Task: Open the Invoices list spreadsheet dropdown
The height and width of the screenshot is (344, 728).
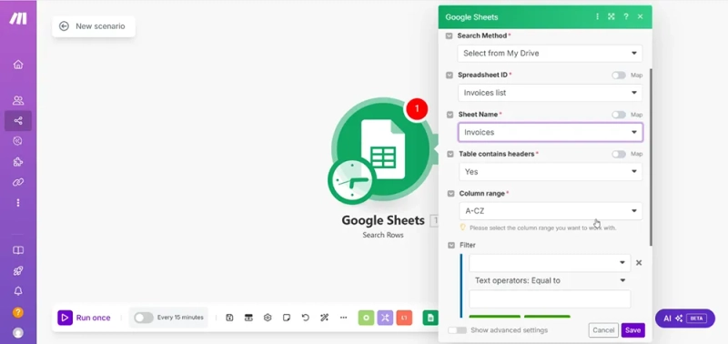Action: (551, 93)
